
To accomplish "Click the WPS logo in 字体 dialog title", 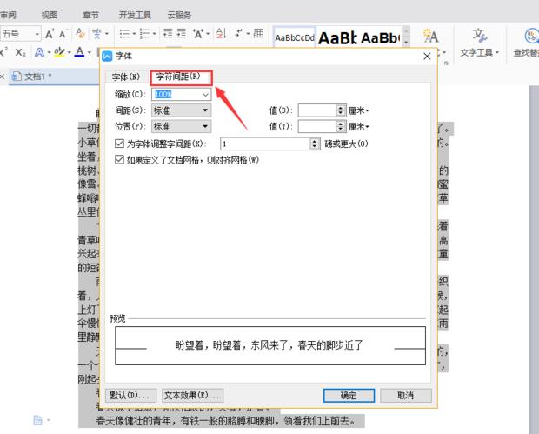I will click(x=108, y=56).
